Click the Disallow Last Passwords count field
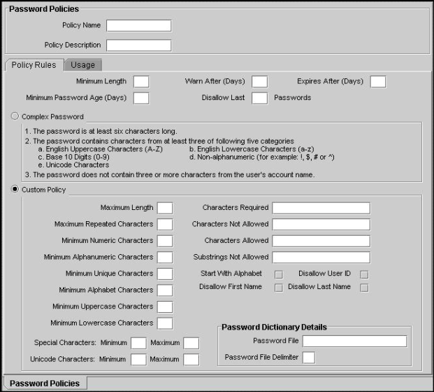Screen dimensions: 434x392 coord(259,98)
